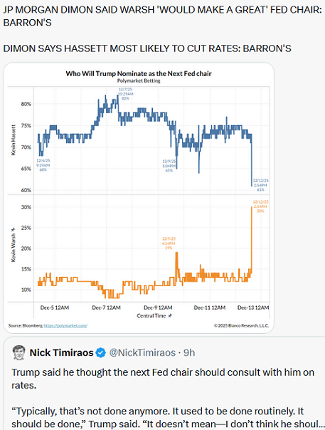
Task: Click the Blanco Research copyright notice
Action: 241,326
